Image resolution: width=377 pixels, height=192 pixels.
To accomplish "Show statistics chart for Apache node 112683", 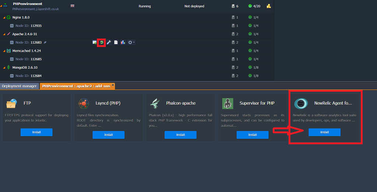I will (123, 42).
